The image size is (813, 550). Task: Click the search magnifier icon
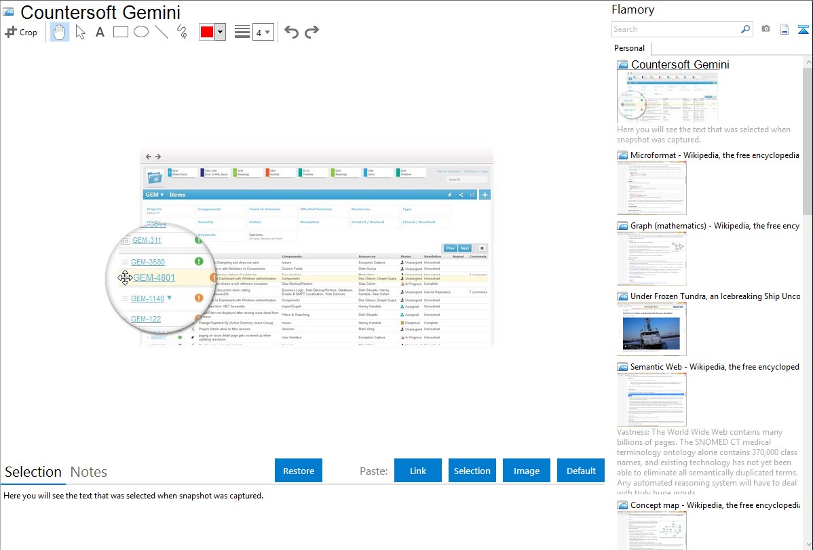[746, 29]
